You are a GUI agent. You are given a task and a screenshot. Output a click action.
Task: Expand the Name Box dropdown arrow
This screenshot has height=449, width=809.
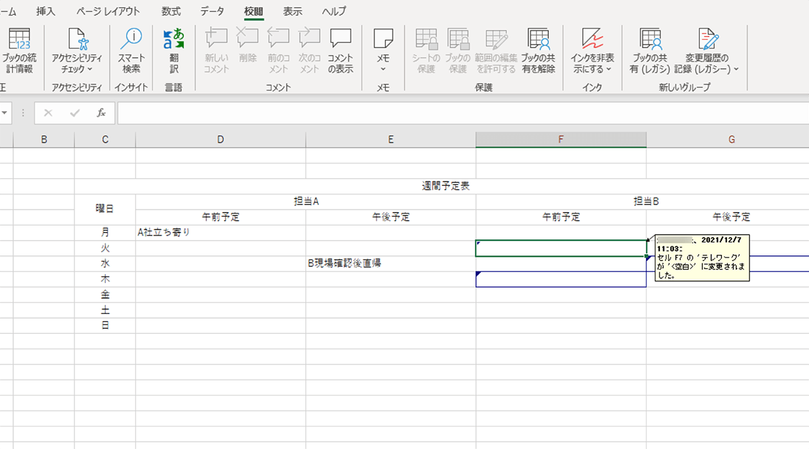pyautogui.click(x=5, y=113)
